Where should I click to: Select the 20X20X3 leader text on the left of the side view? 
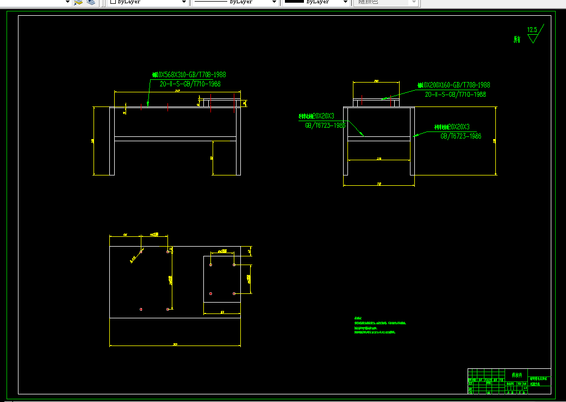point(316,116)
